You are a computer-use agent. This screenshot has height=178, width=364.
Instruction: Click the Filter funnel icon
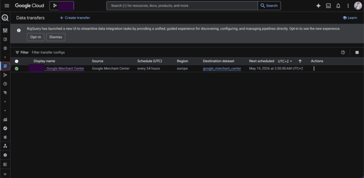tap(17, 52)
